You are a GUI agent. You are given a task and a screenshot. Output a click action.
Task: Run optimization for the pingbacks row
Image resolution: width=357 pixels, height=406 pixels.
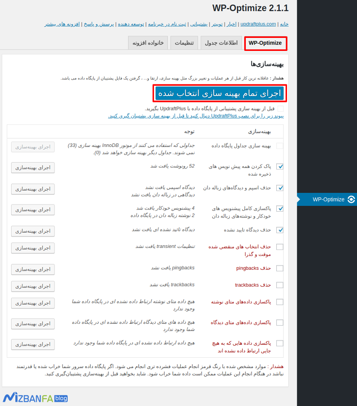pos(33,269)
